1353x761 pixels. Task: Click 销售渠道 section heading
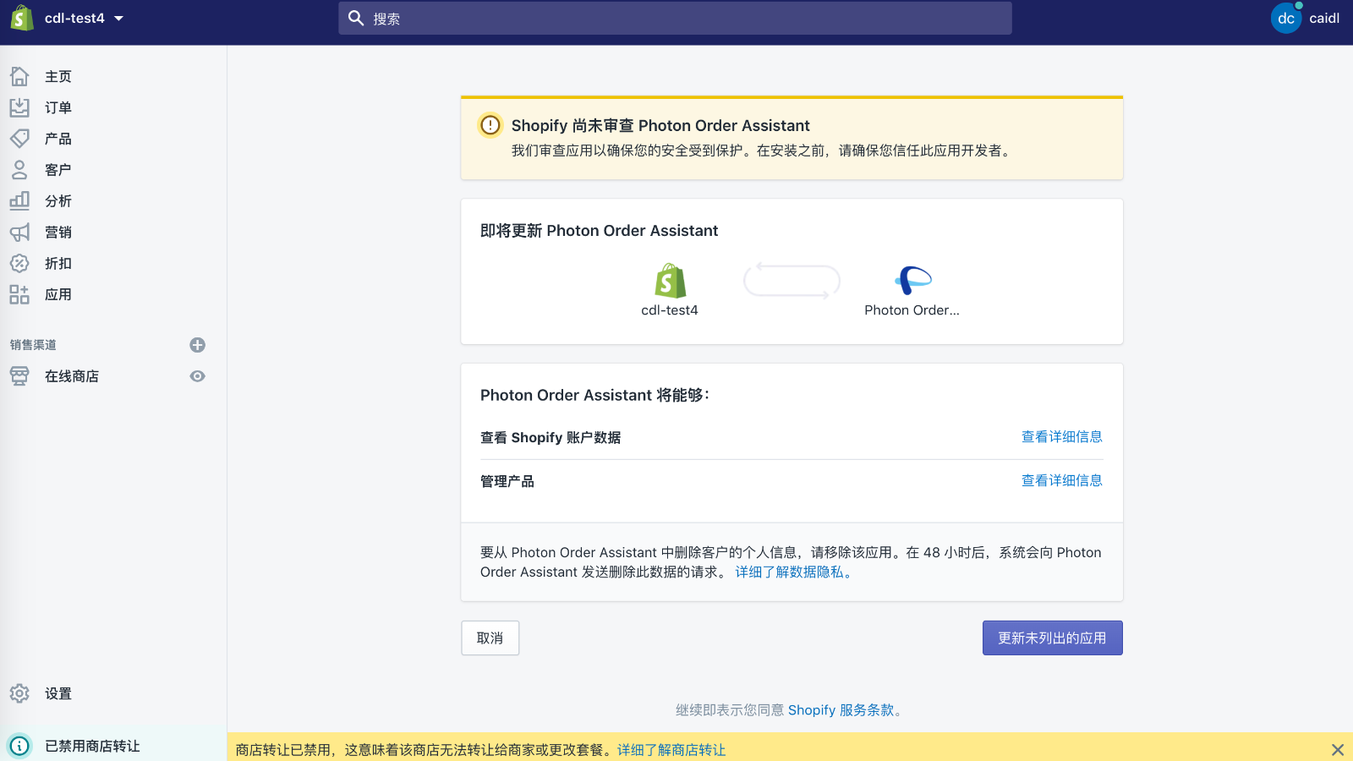point(33,345)
